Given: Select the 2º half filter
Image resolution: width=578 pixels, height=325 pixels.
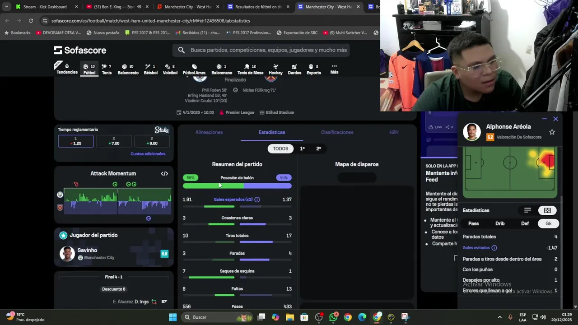Looking at the screenshot, I should pyautogui.click(x=318, y=149).
